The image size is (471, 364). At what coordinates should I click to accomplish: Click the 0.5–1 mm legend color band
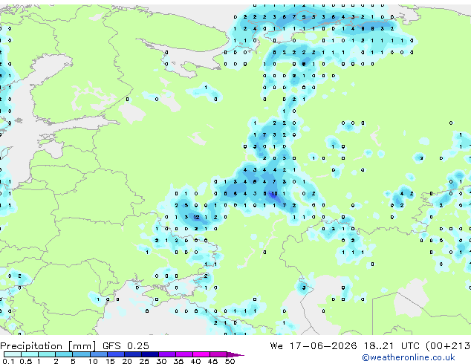[x=30, y=354]
